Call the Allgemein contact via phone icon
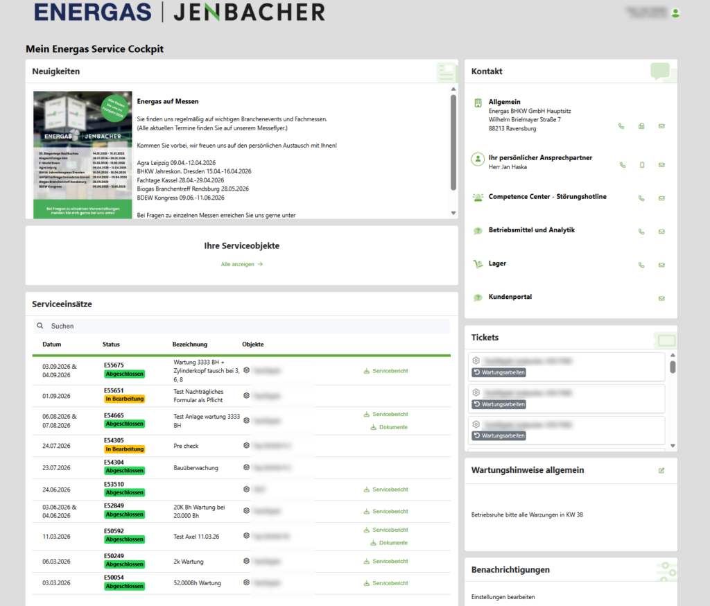Viewport: 710px width, 606px height. tap(621, 126)
